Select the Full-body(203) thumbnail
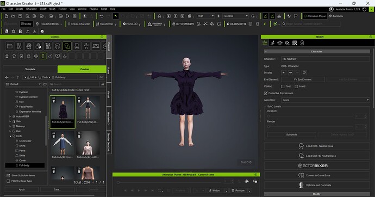The width and height of the screenshot is (375, 197). click(62, 112)
